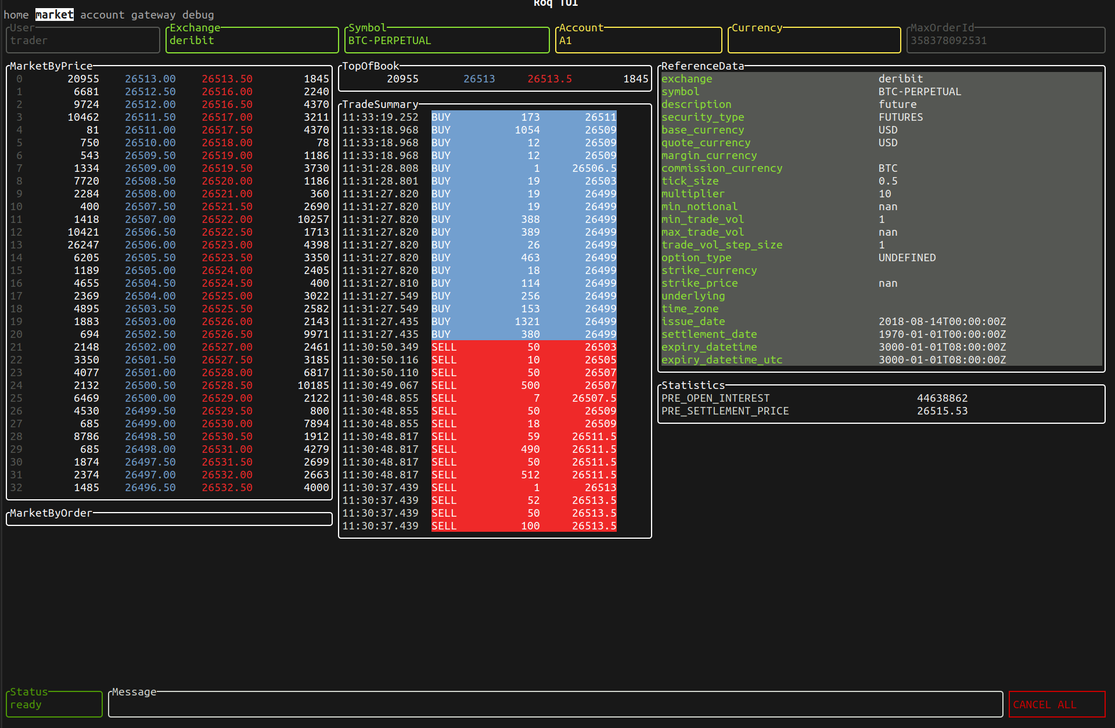Click the description future value
This screenshot has width=1115, height=728.
898,104
